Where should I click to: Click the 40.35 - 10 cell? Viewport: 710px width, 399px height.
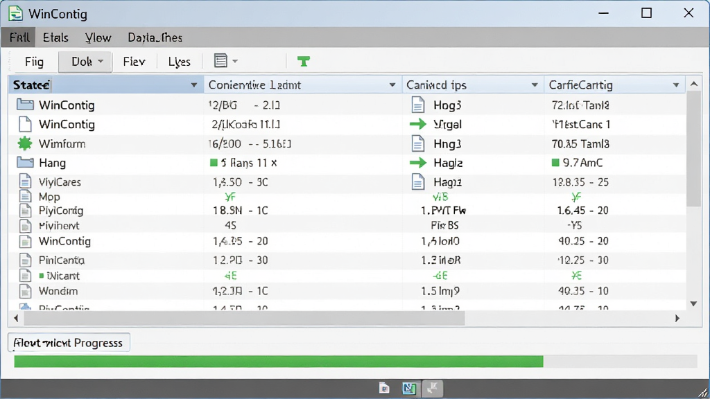[x=583, y=291]
